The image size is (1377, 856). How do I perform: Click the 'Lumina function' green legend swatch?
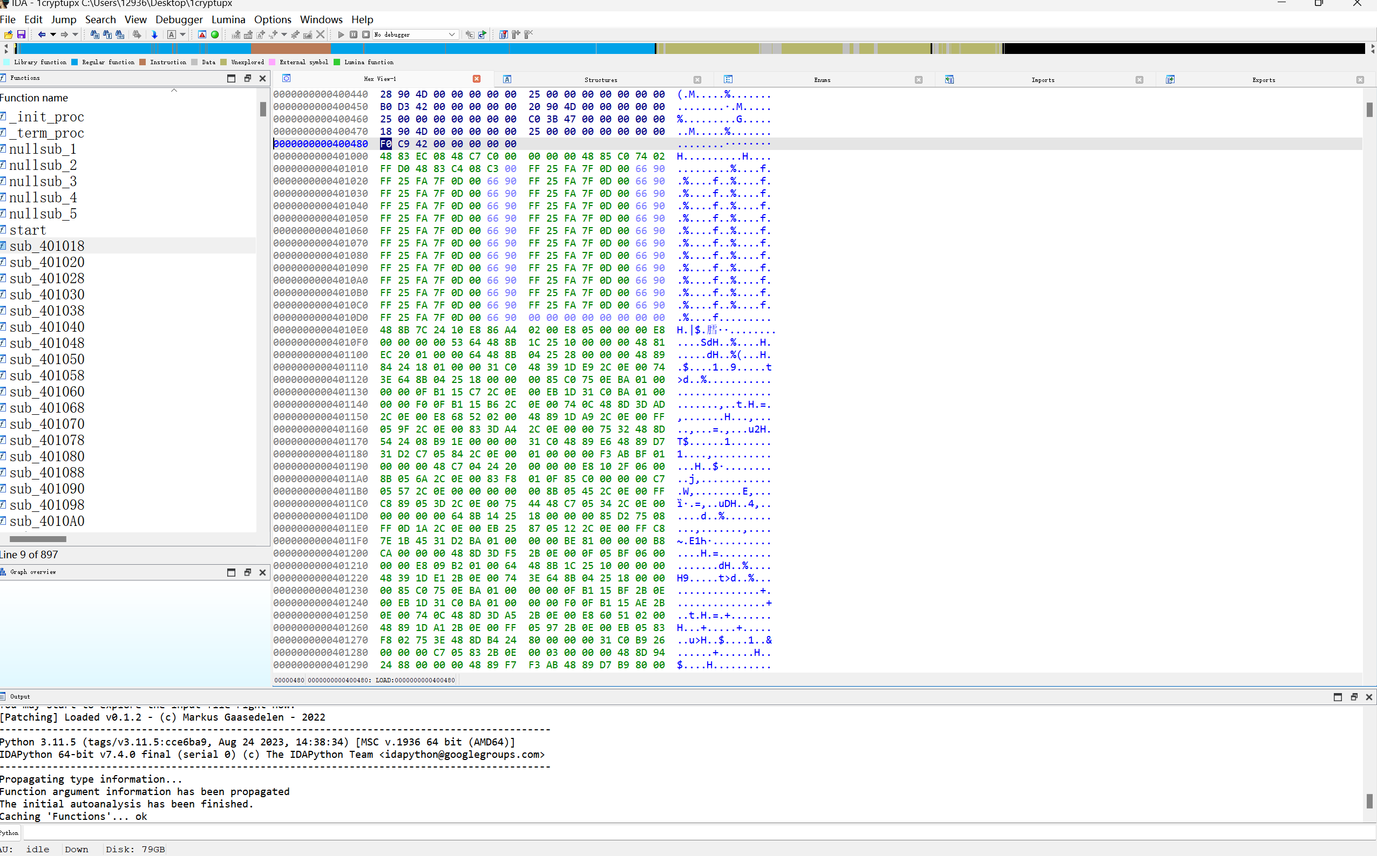[x=336, y=62]
